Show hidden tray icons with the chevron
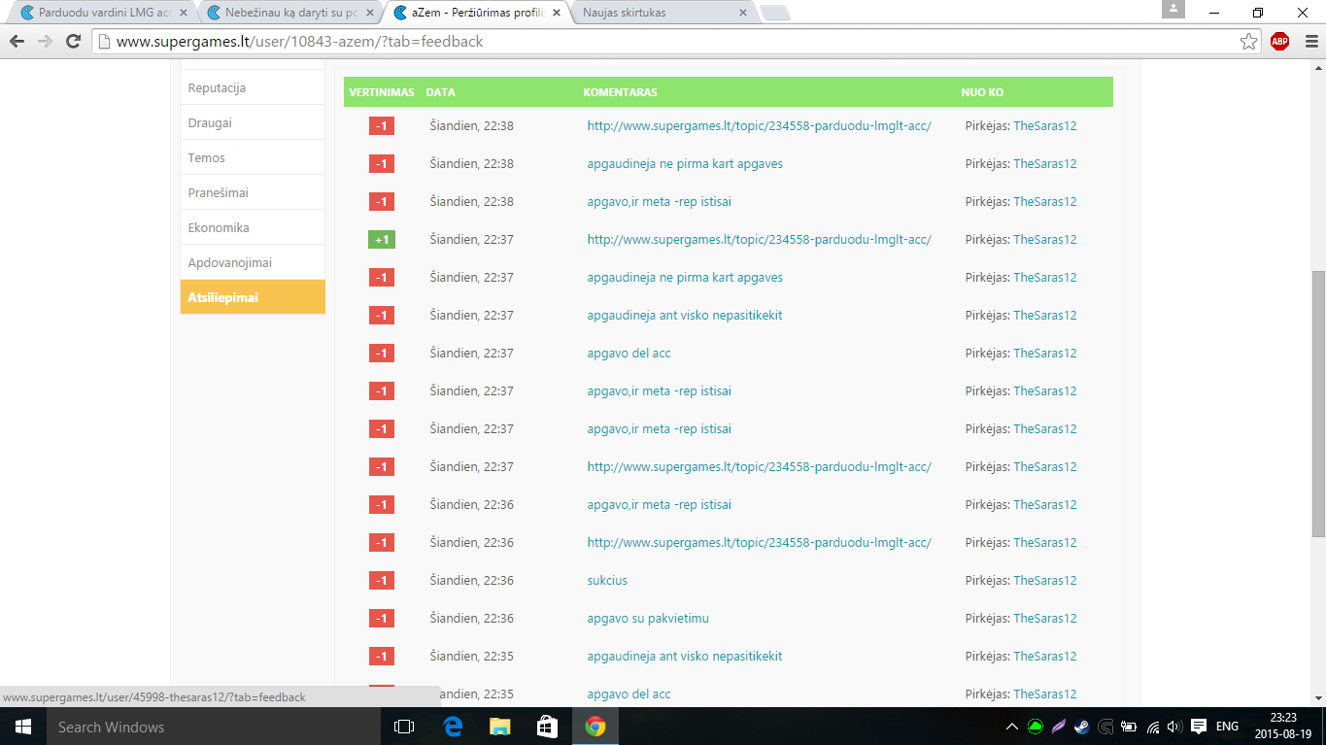1326x745 pixels. point(1011,727)
